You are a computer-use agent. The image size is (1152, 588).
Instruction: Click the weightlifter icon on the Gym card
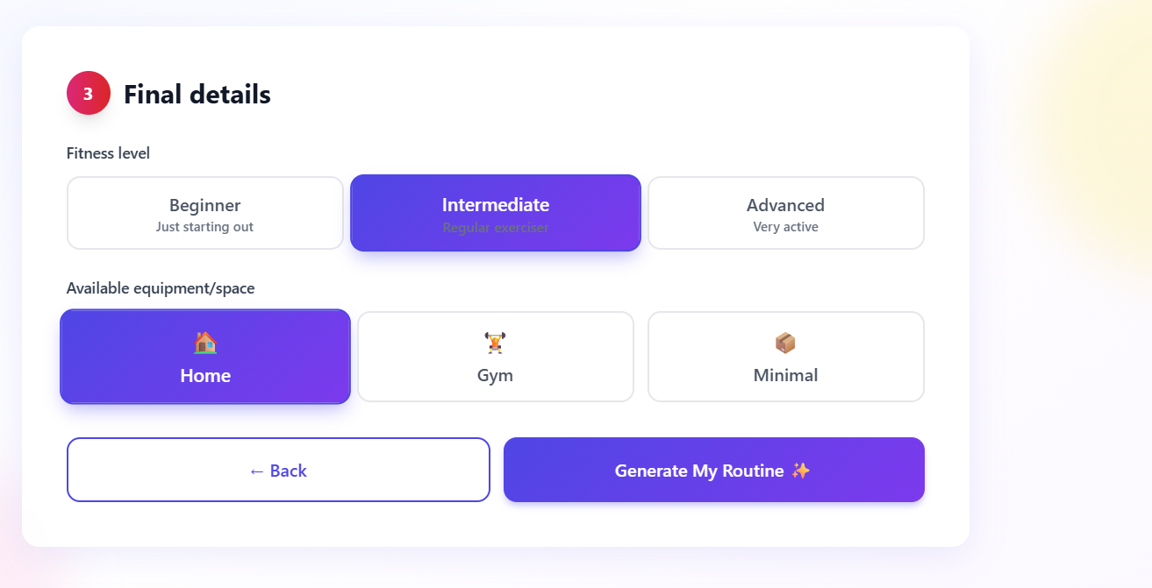tap(495, 341)
